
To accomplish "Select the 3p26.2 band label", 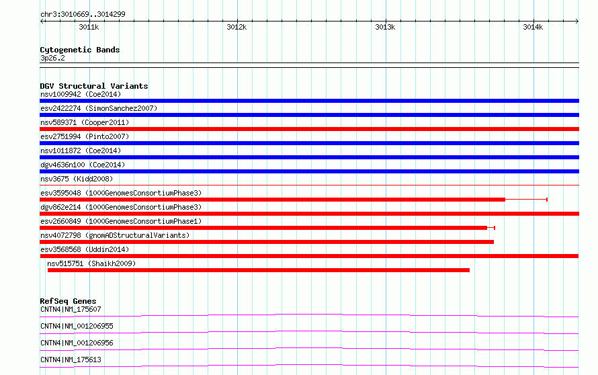I will point(52,58).
